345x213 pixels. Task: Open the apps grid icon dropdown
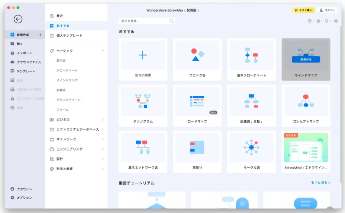319,21
